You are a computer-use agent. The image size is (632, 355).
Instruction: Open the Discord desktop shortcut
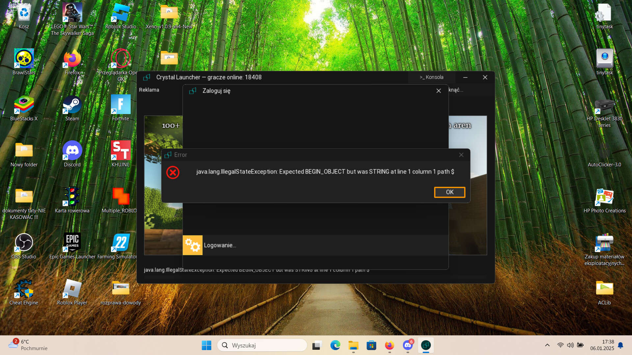(x=72, y=151)
